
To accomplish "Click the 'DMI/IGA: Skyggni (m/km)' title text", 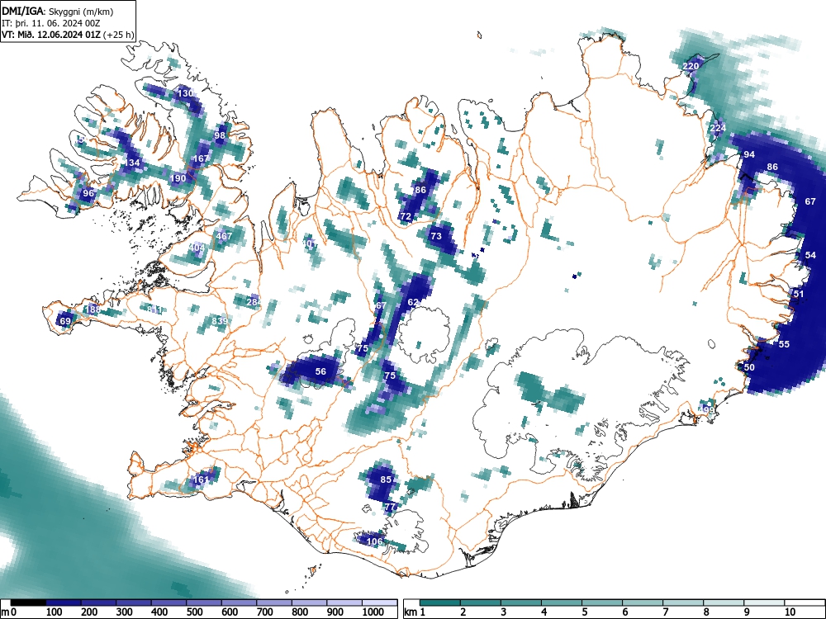I will click(58, 11).
